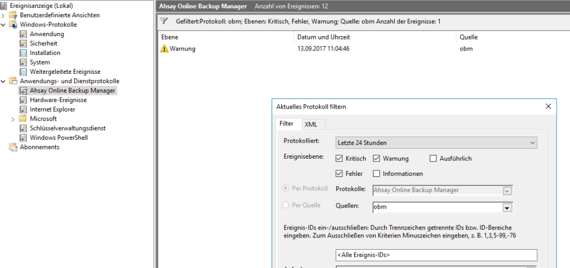Uncheck the Kritisch checkbox
The height and width of the screenshot is (268, 570).
tap(339, 158)
